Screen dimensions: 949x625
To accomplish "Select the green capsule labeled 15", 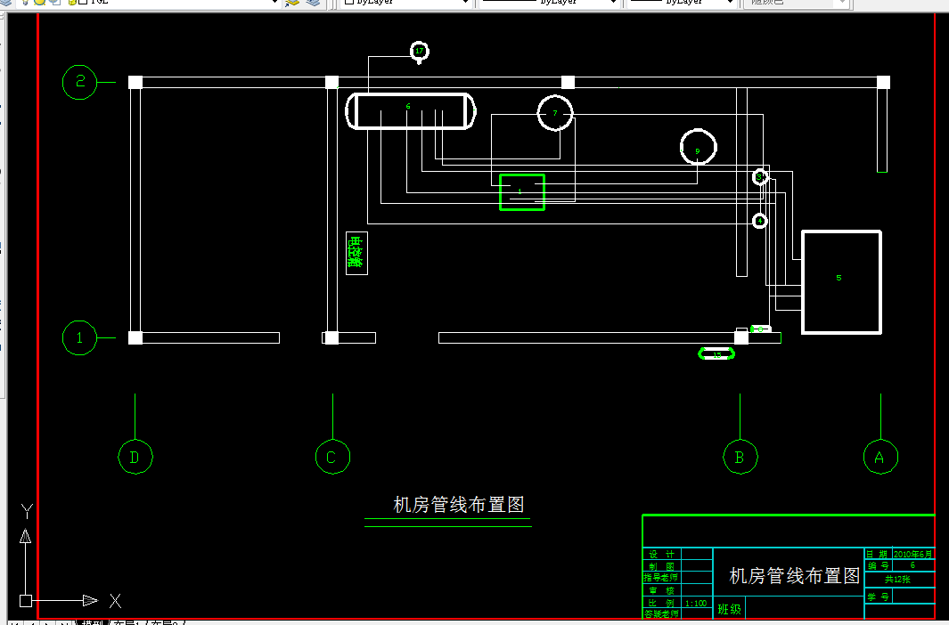I will coord(716,354).
